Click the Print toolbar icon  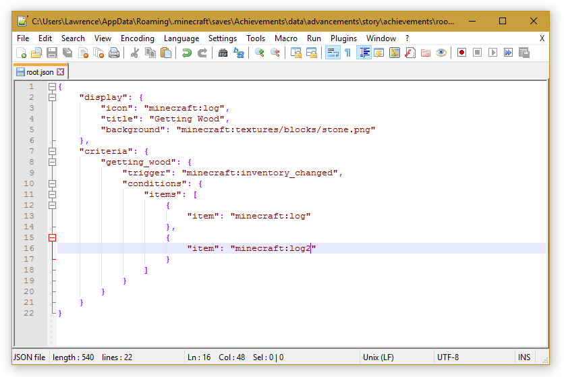[114, 53]
